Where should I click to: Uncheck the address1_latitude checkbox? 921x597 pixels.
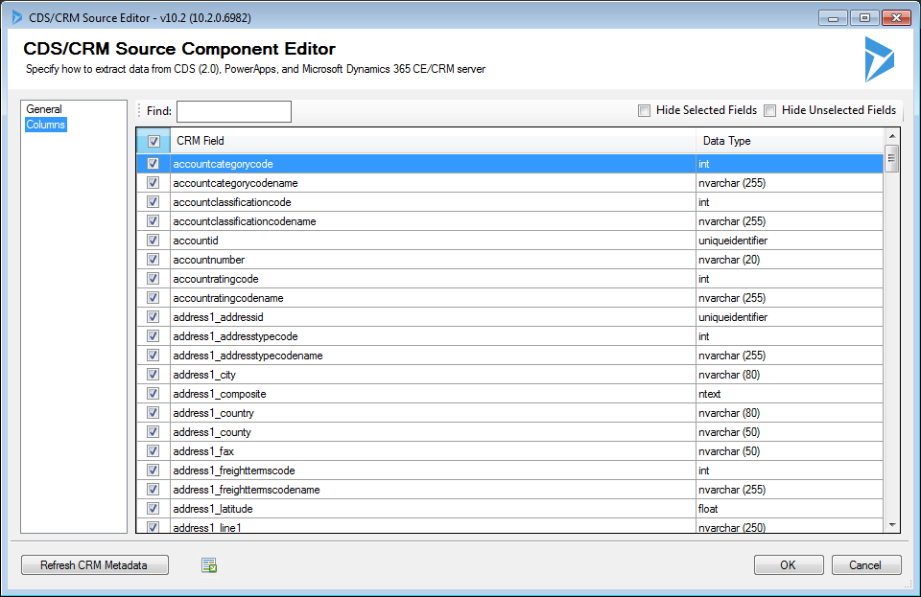(x=153, y=509)
